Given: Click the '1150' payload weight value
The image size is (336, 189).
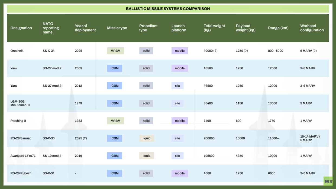Looking at the screenshot, I should point(239,103).
